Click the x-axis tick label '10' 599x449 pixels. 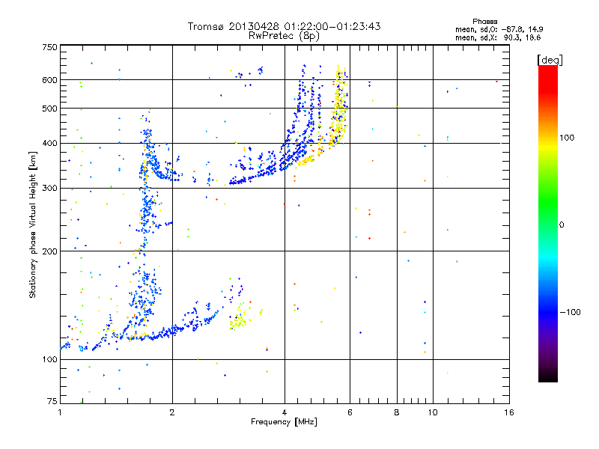pyautogui.click(x=433, y=412)
